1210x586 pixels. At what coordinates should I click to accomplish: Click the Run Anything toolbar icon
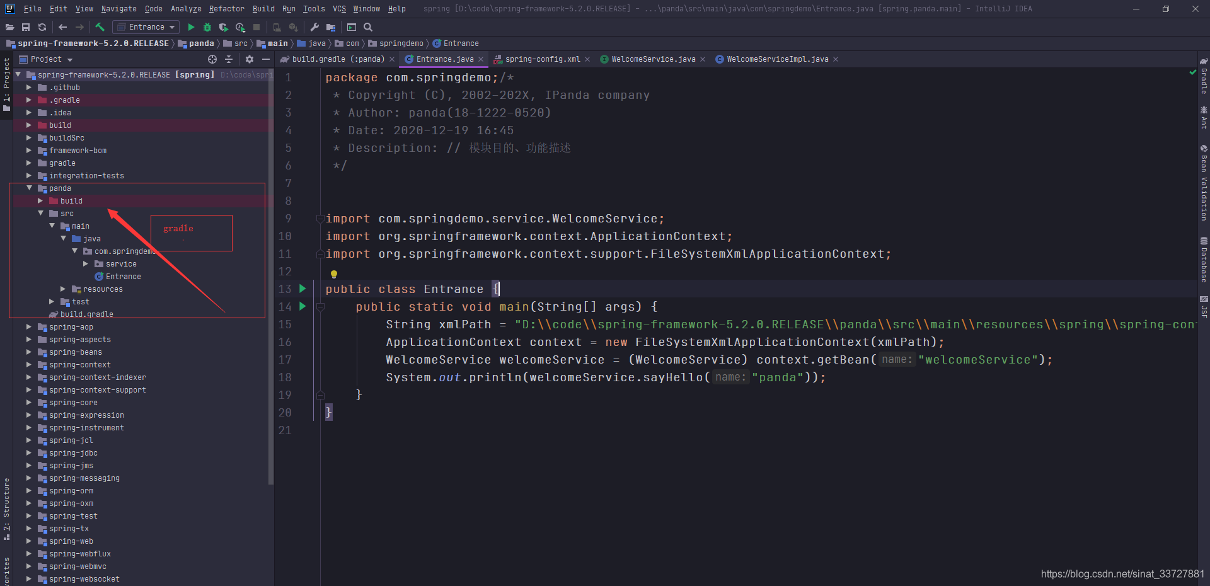click(352, 27)
